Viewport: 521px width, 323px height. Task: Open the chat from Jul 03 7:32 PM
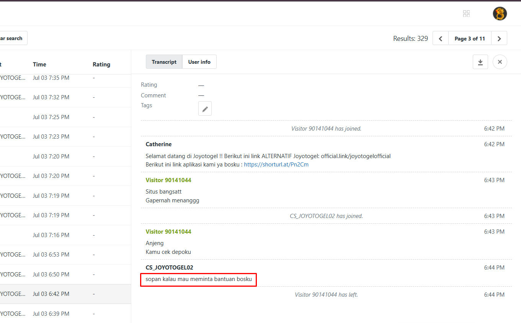(x=65, y=97)
